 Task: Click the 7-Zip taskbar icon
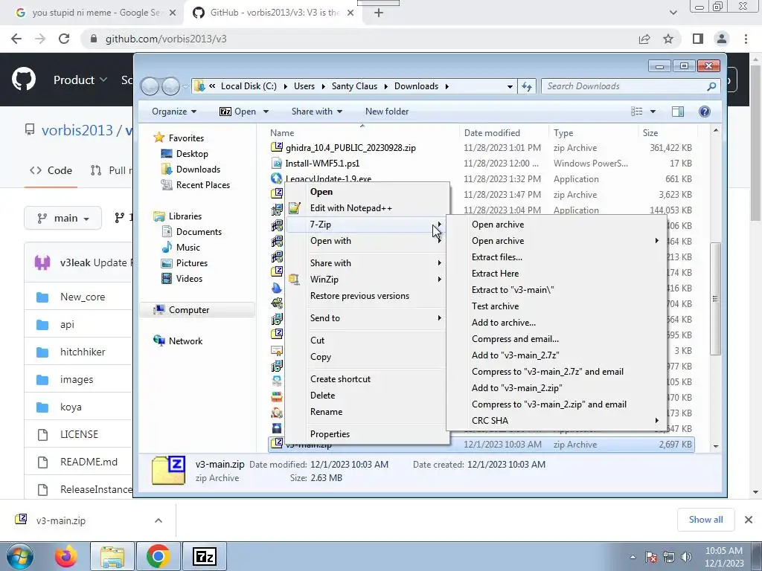204,556
